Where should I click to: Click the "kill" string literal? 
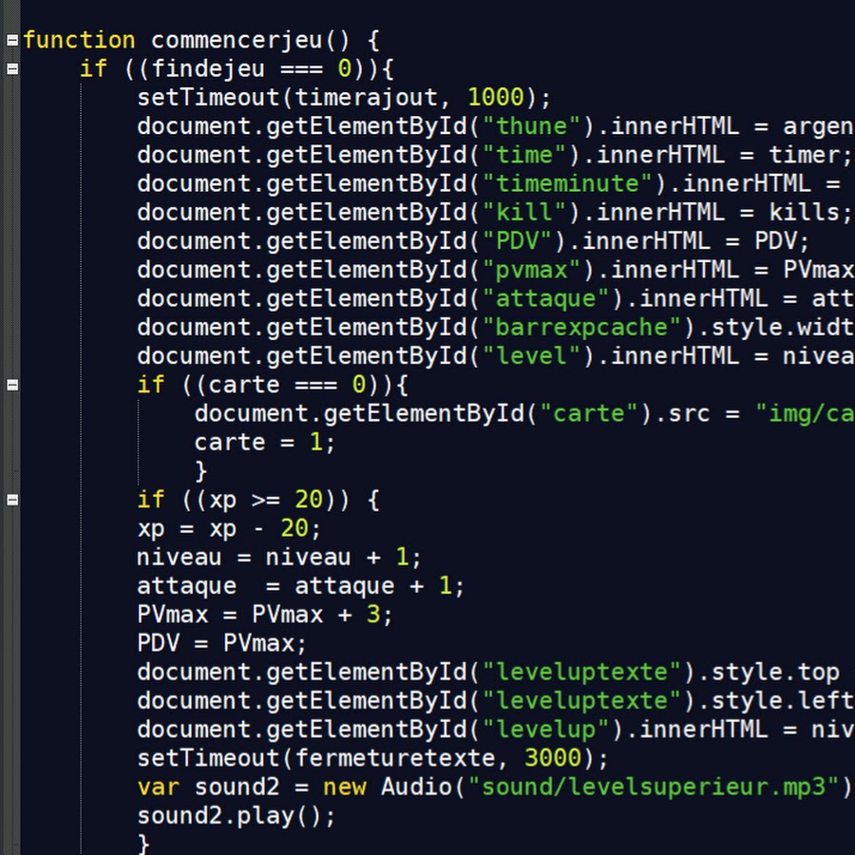[524, 213]
